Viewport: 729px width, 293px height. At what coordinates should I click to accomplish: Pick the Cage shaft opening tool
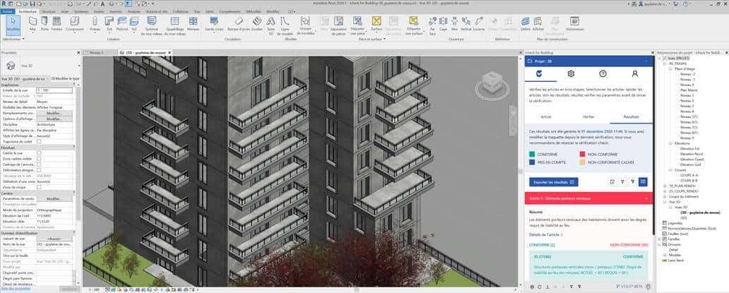click(443, 24)
